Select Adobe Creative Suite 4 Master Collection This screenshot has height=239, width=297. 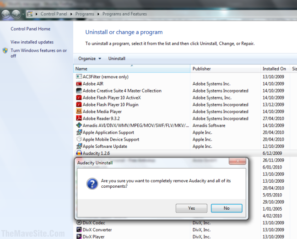click(185, 91)
